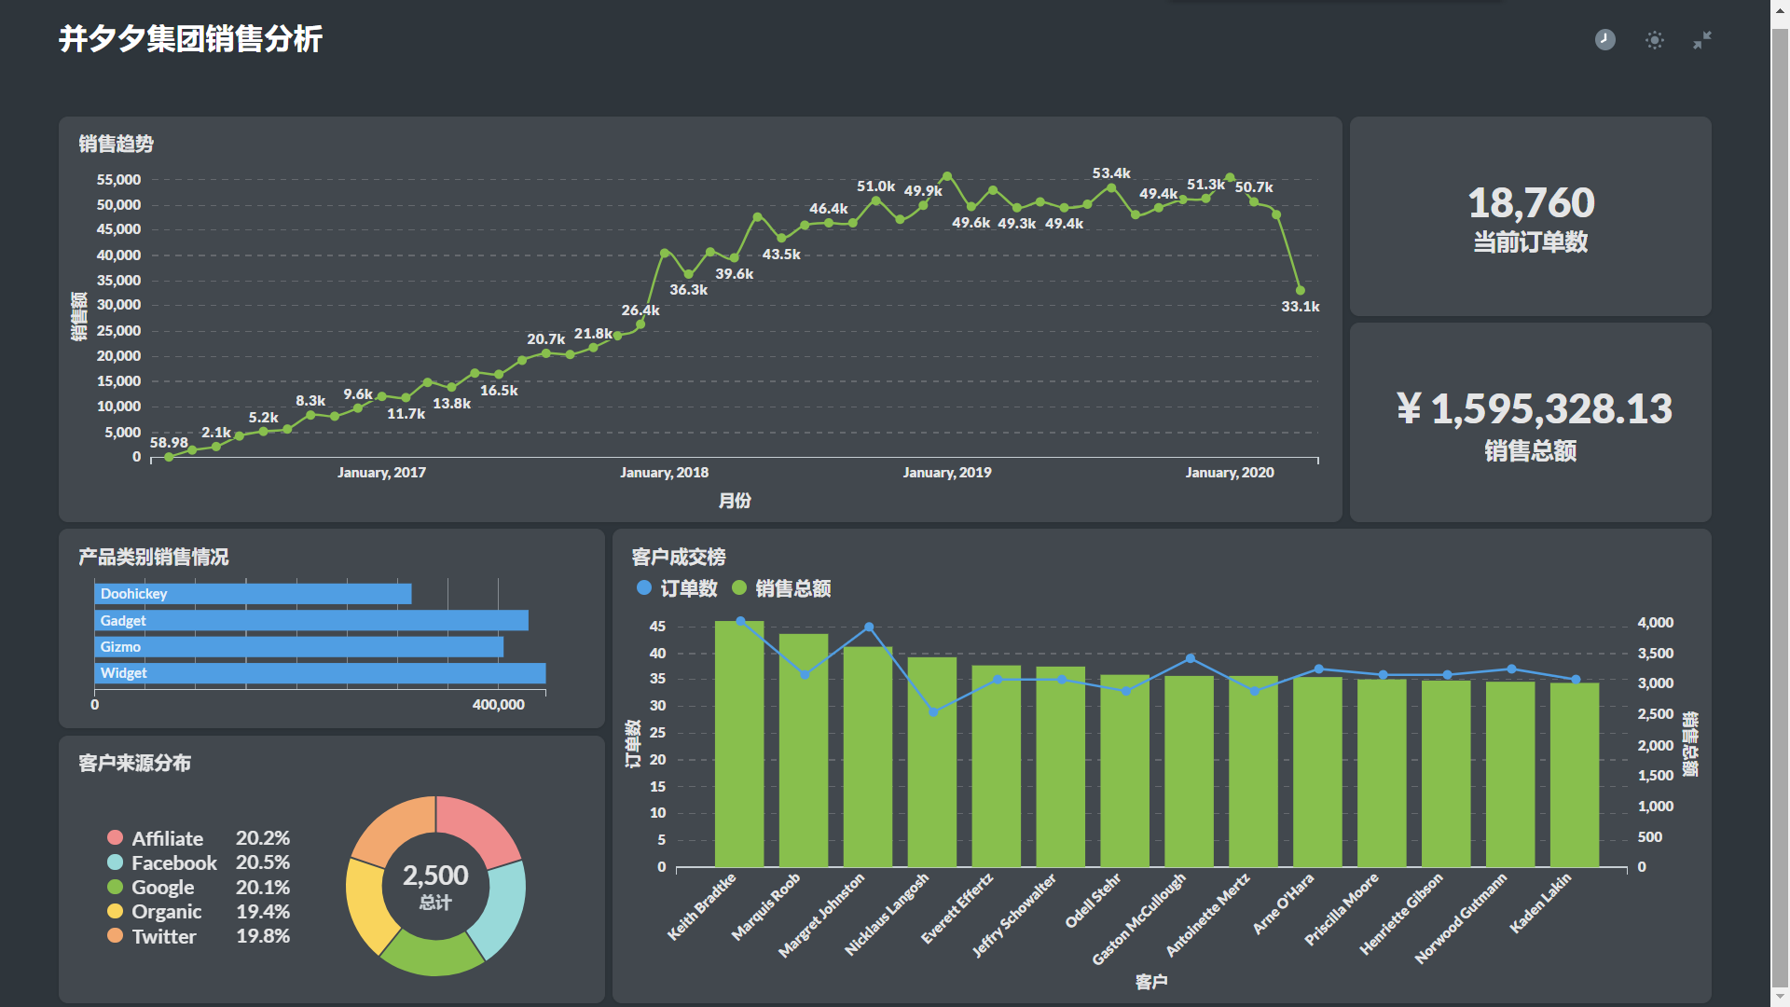Click the January, 2018 axis label
This screenshot has height=1007, width=1790.
pos(664,473)
